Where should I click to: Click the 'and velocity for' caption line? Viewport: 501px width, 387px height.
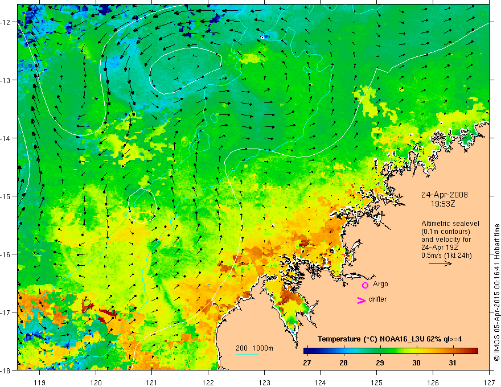[446, 240]
